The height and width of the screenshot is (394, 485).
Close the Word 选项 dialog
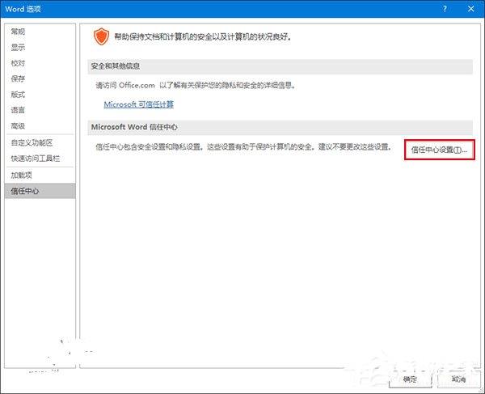(470, 9)
